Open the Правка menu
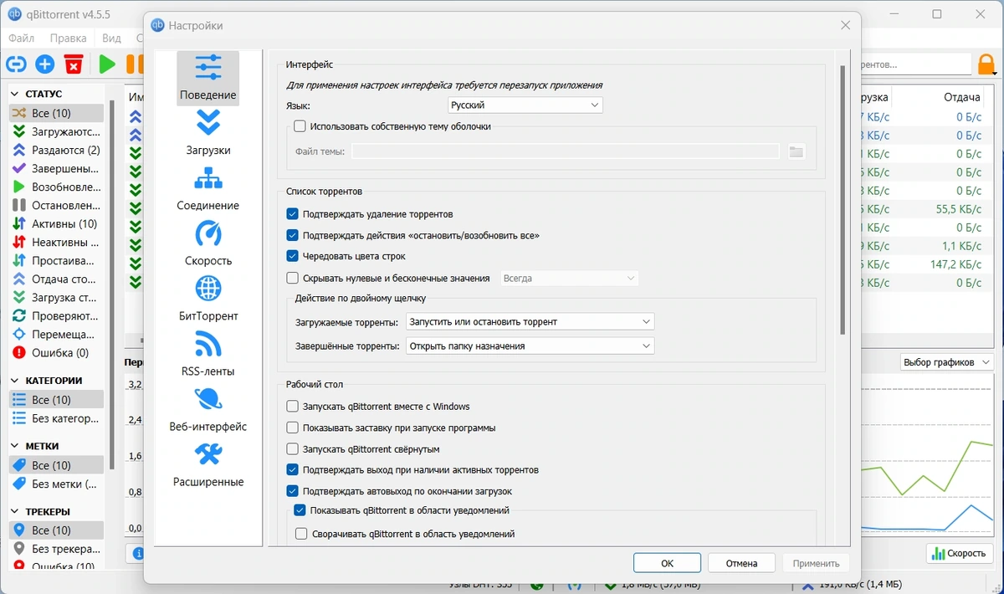 pos(68,38)
